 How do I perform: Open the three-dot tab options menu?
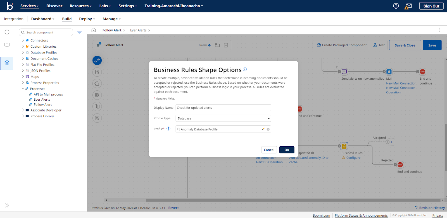[439, 30]
